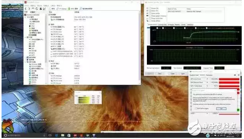Screen dimensions: 244x139
Task: Enable the Stress system memory checkbox
Action: click(150, 16)
